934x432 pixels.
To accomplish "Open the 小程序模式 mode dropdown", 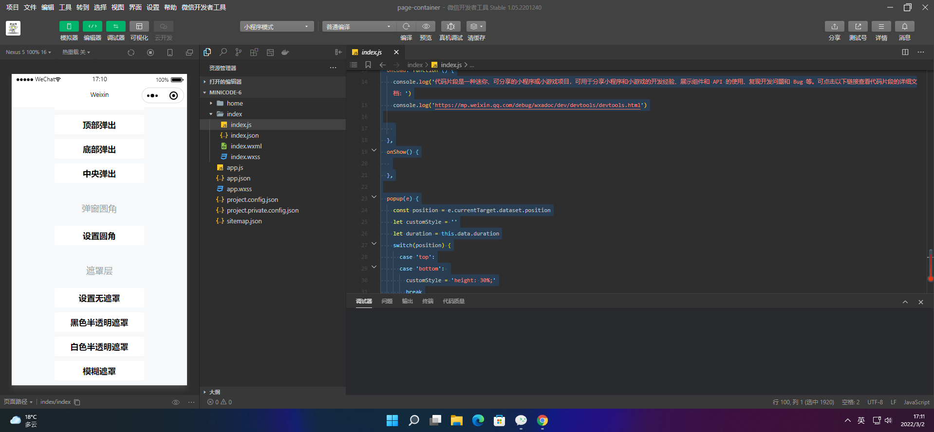I will click(277, 26).
